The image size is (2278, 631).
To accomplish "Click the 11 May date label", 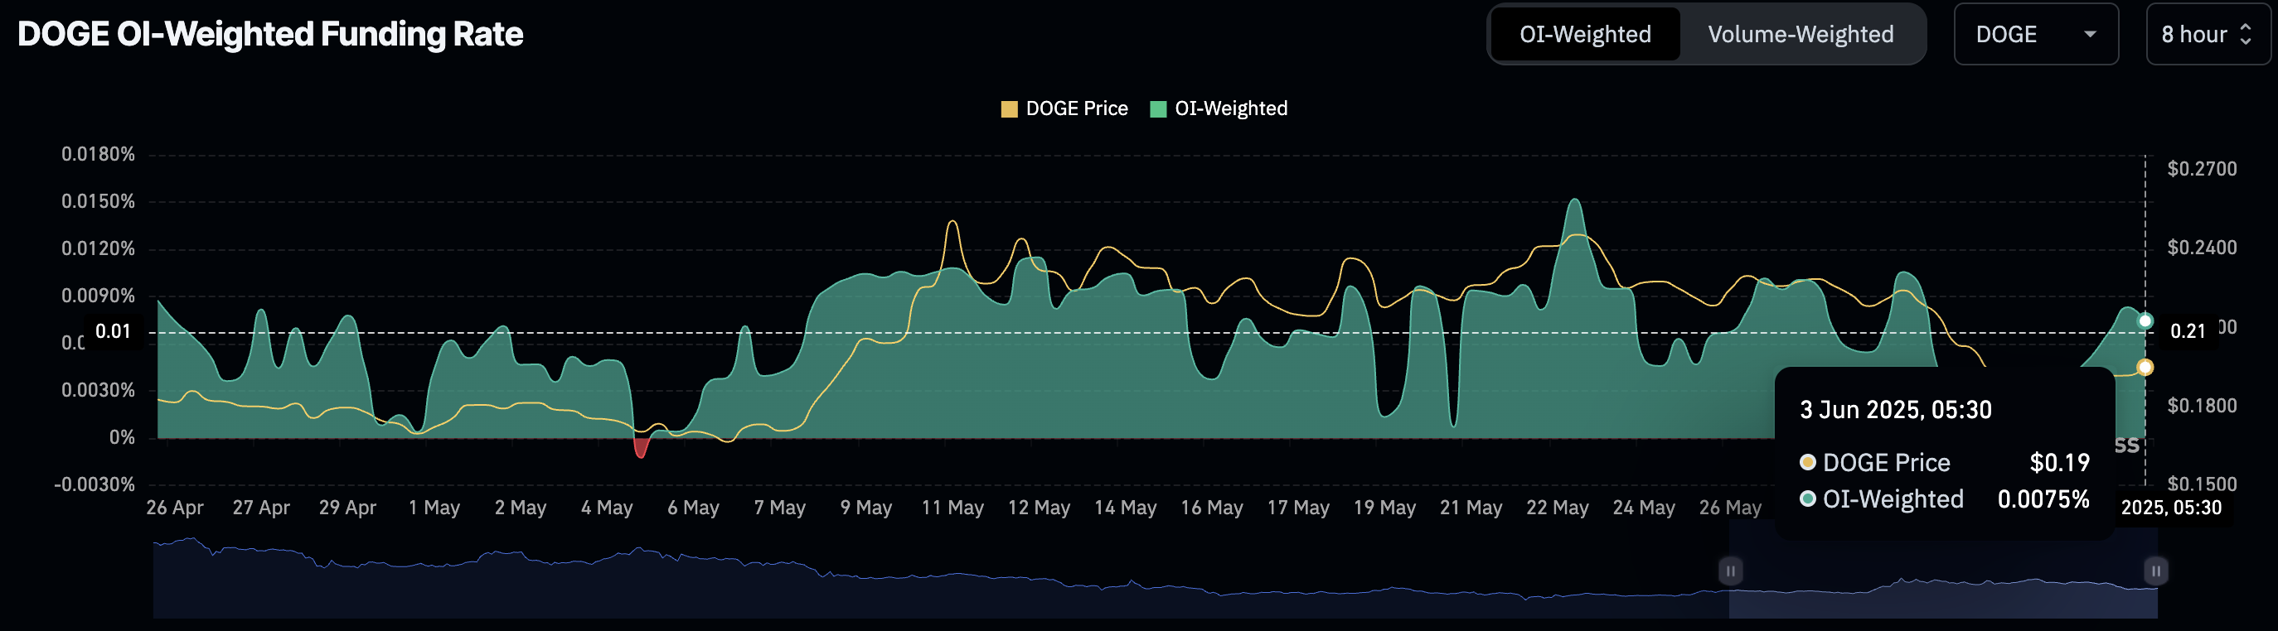I will pos(952,508).
